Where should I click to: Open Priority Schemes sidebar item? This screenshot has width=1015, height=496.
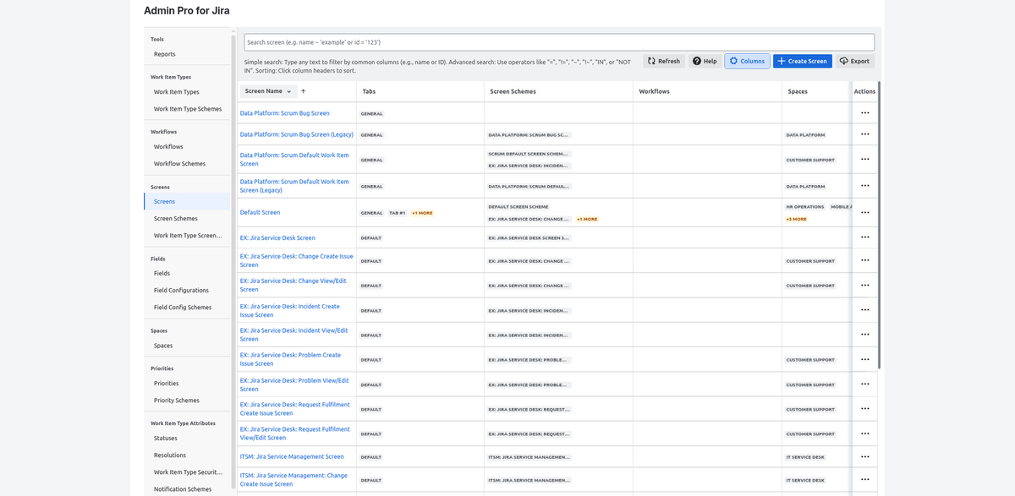[177, 401]
